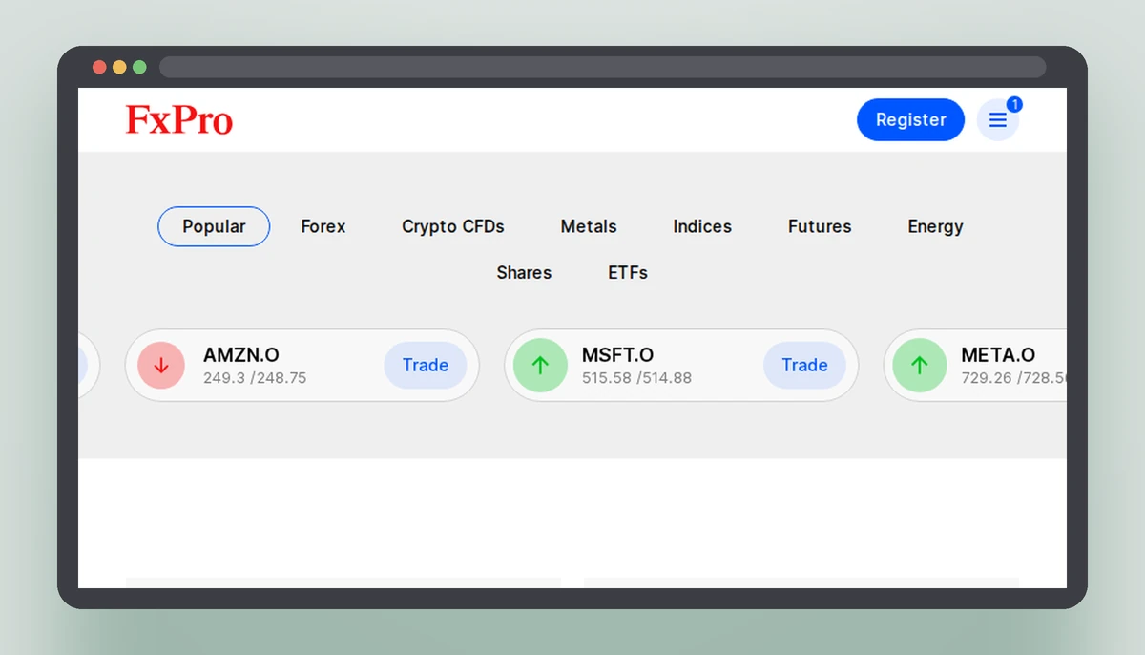Click the notification badge showing 1
1145x655 pixels.
coord(1014,104)
